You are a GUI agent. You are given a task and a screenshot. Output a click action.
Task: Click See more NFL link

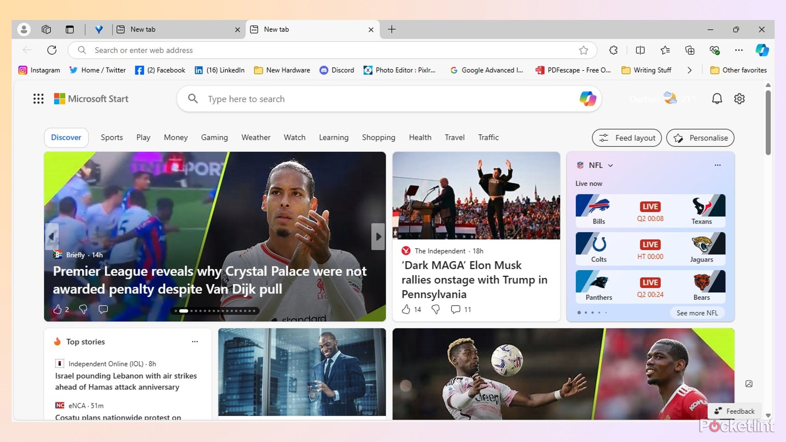point(697,313)
